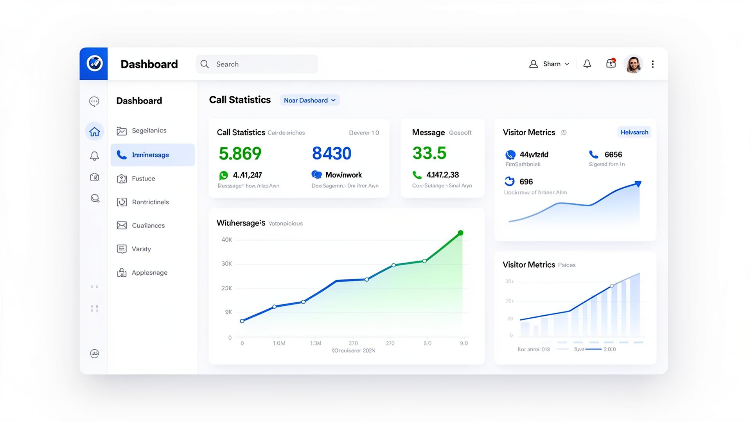The image size is (751, 422).
Task: Expand the Noar Dashoard dropdown
Action: [x=309, y=100]
